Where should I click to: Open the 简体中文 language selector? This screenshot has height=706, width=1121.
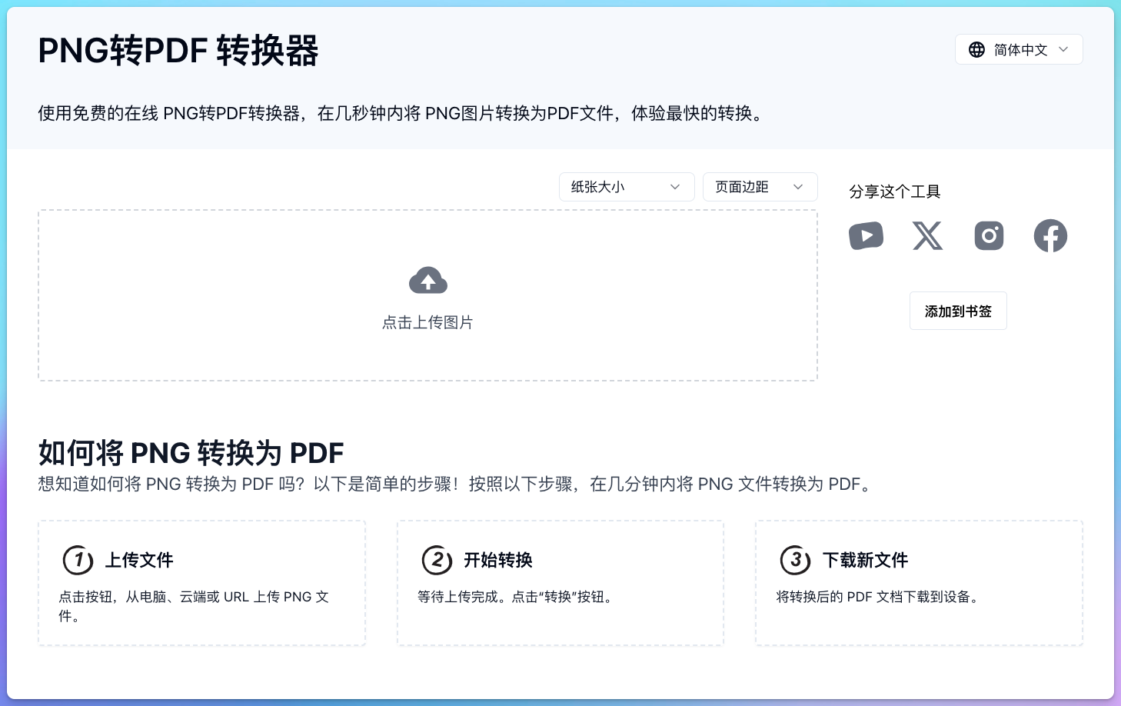click(1019, 49)
